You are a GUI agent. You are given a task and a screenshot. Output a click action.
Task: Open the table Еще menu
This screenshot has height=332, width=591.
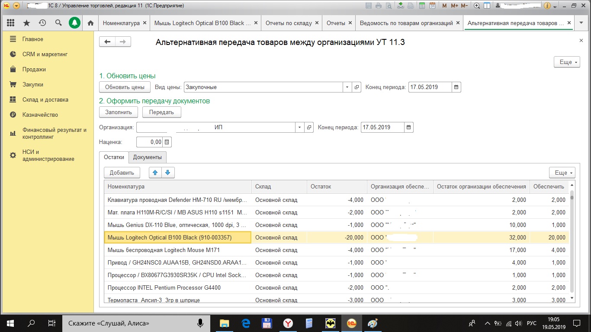coord(562,172)
